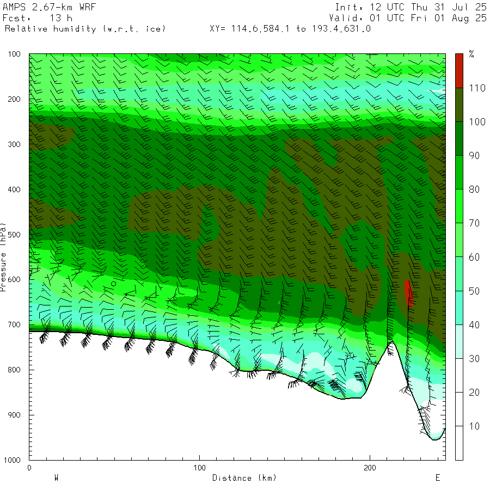
Task: Click the 50-60% mint legend segment
Action: coord(459,274)
